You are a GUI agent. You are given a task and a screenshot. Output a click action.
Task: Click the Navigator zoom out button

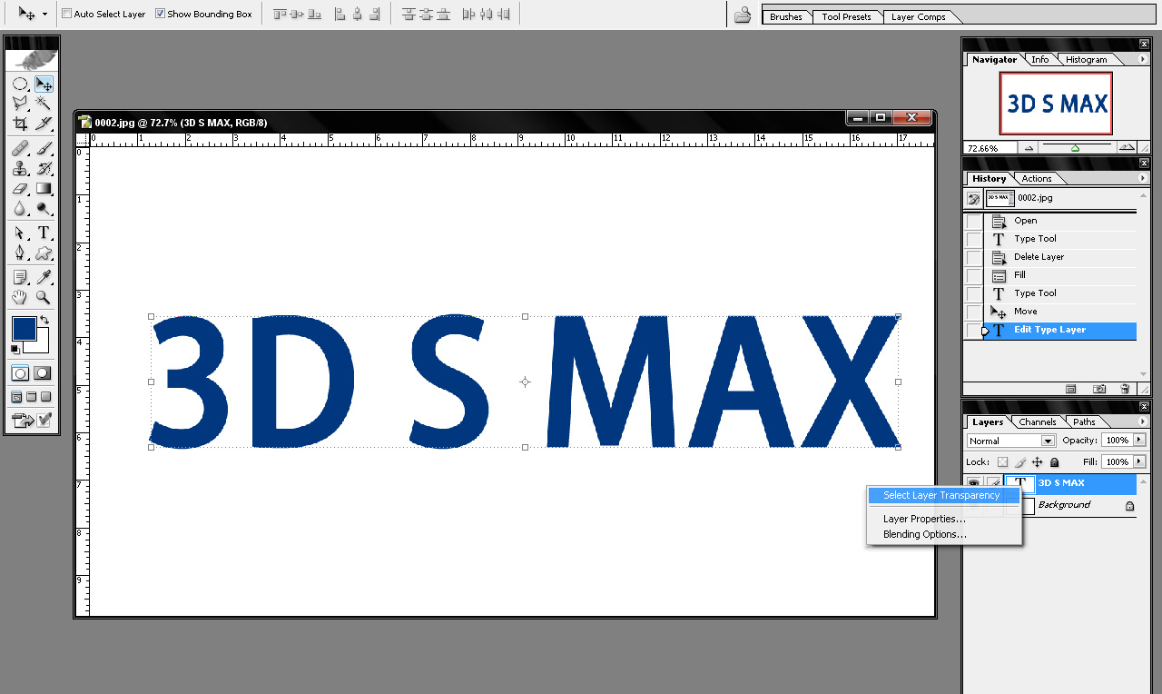1029,147
